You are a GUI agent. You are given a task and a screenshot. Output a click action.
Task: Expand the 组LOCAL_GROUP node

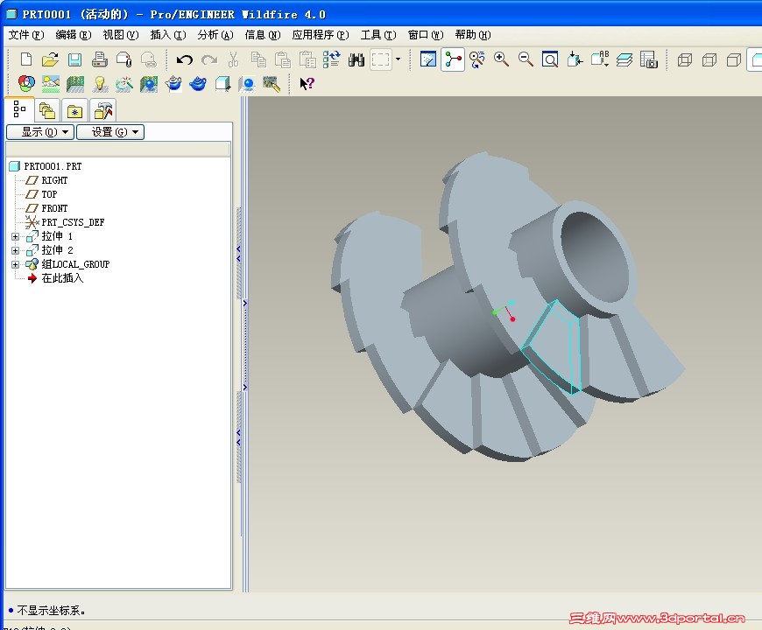(16, 264)
